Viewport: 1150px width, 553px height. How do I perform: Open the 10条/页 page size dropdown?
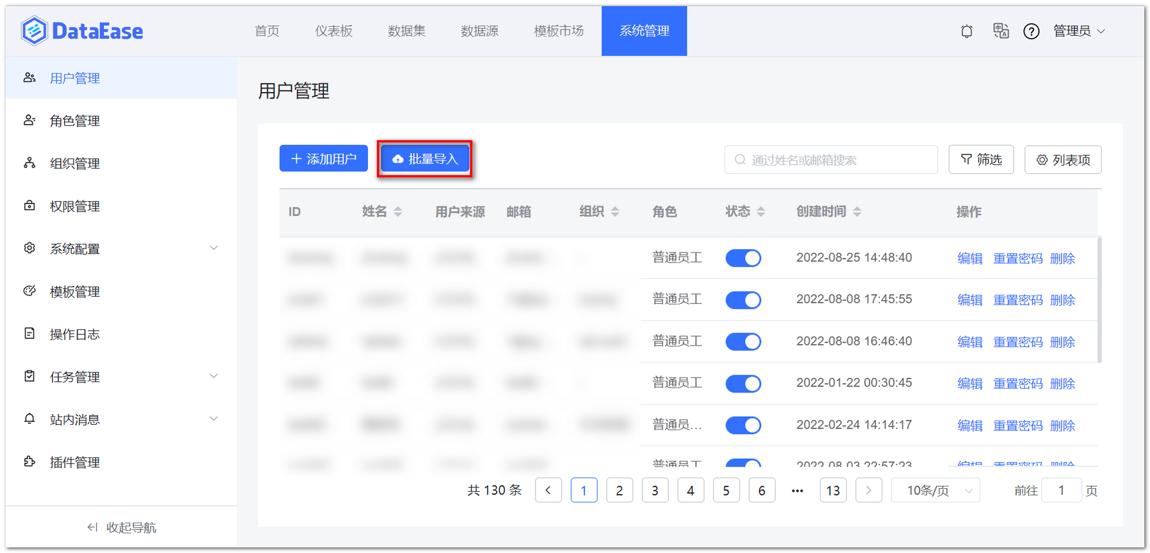[x=936, y=490]
